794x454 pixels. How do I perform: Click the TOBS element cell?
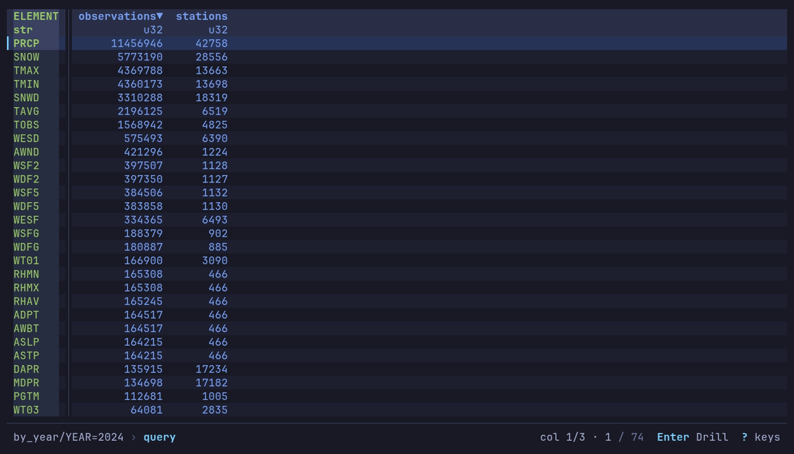(27, 125)
